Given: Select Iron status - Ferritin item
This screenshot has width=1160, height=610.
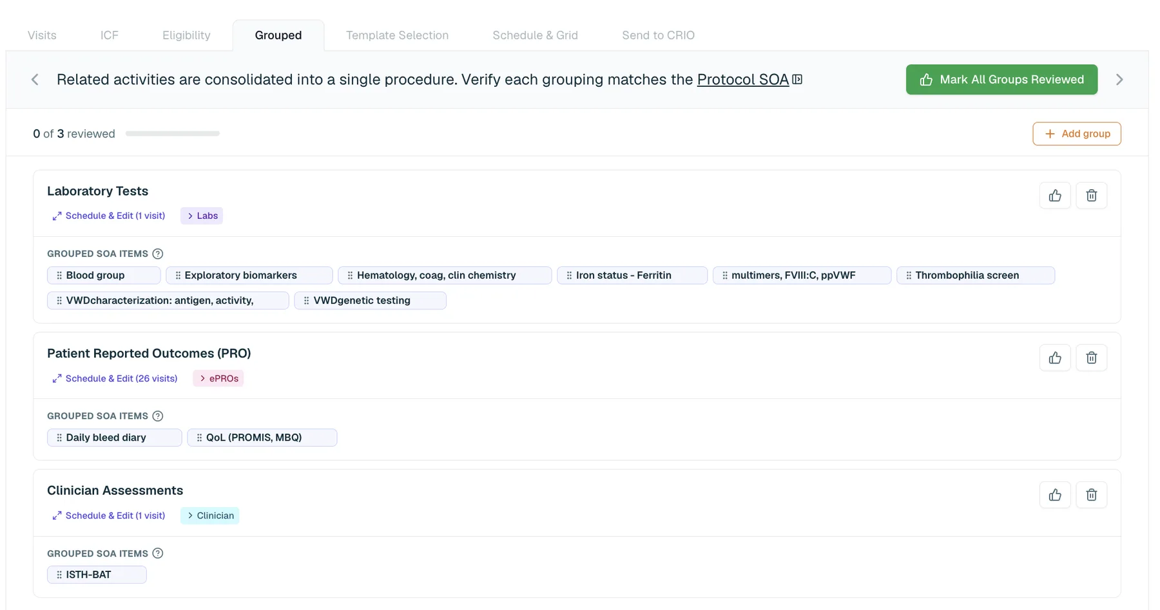Looking at the screenshot, I should tap(632, 275).
